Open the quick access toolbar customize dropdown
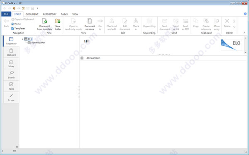 37,8
